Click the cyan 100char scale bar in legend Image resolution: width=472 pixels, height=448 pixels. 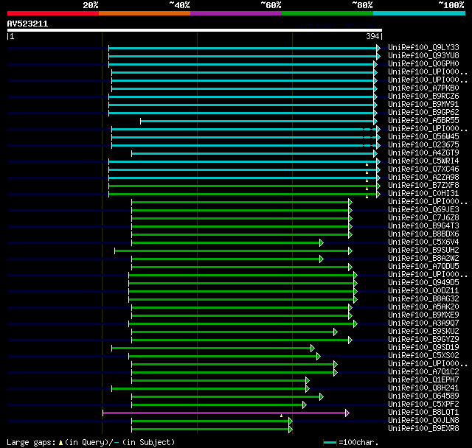[x=330, y=442]
